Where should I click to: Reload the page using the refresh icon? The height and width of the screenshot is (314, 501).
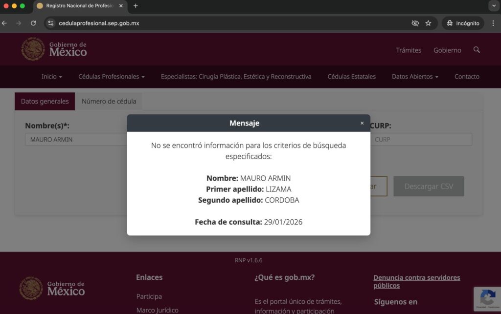coord(33,23)
